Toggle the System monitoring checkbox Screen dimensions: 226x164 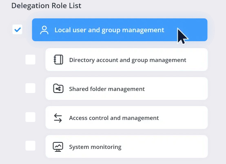(x=31, y=146)
